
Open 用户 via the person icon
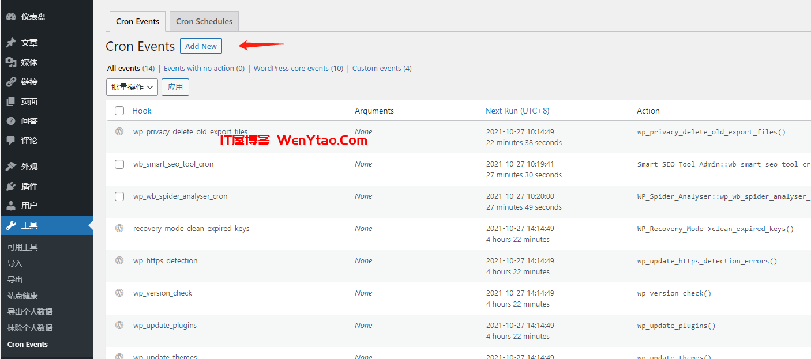pyautogui.click(x=11, y=206)
